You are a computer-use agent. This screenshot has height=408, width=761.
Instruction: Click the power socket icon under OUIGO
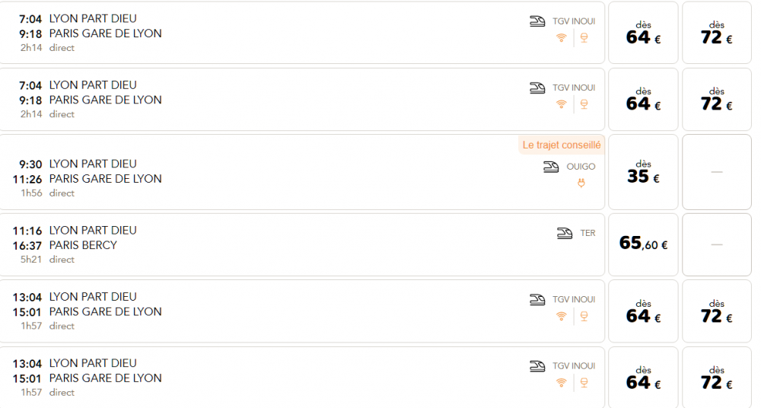(x=581, y=183)
